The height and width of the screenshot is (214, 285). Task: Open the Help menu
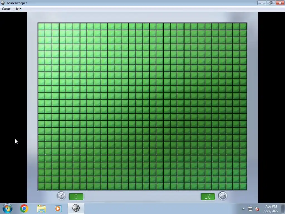pos(18,9)
